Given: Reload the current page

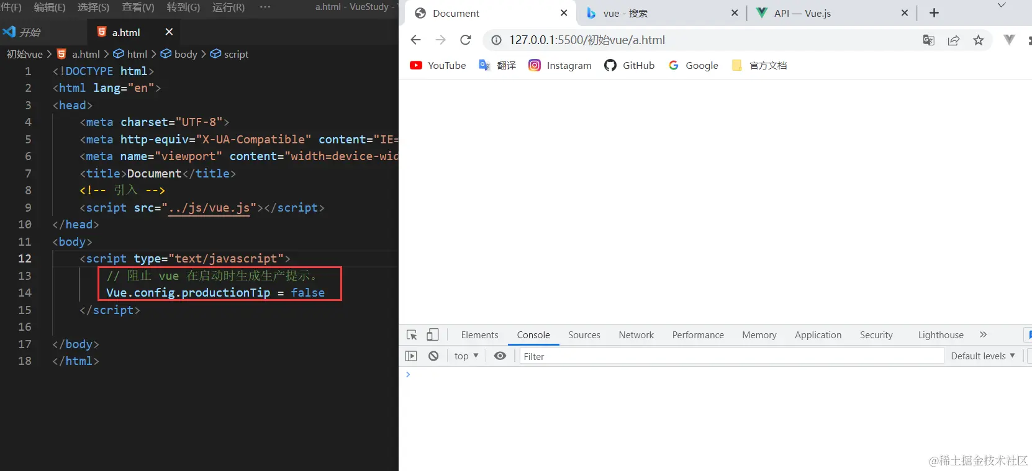Looking at the screenshot, I should click(x=465, y=40).
